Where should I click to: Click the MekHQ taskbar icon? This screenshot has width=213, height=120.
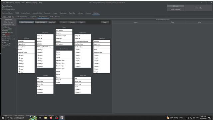pyautogui.click(x=62, y=118)
